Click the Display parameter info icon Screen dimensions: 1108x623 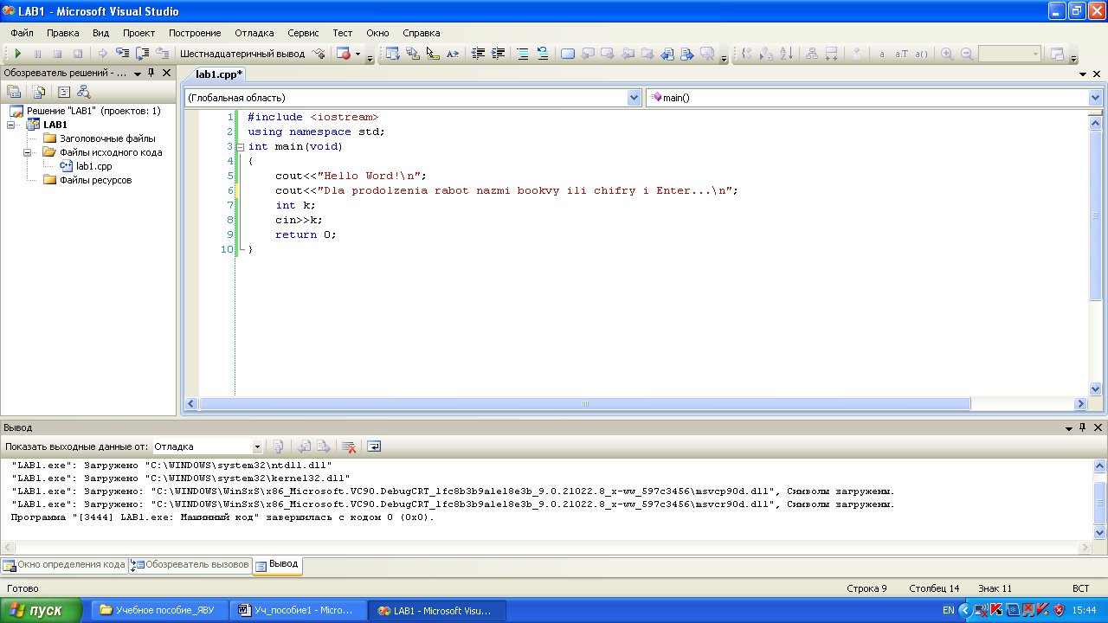tap(412, 54)
